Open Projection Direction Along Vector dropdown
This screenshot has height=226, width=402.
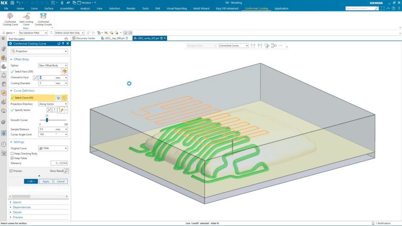[x=53, y=104]
